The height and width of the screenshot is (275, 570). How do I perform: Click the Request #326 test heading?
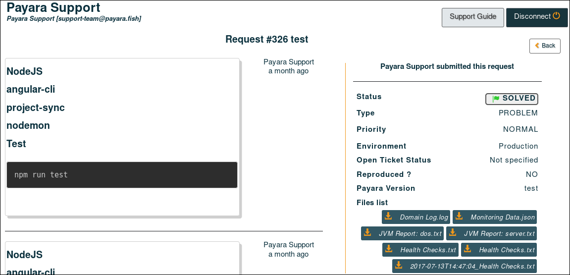pos(267,39)
